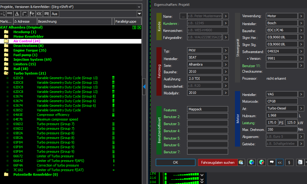Click the globe icon with blue download arrow
The height and width of the screenshot is (184, 307).
(252, 163)
